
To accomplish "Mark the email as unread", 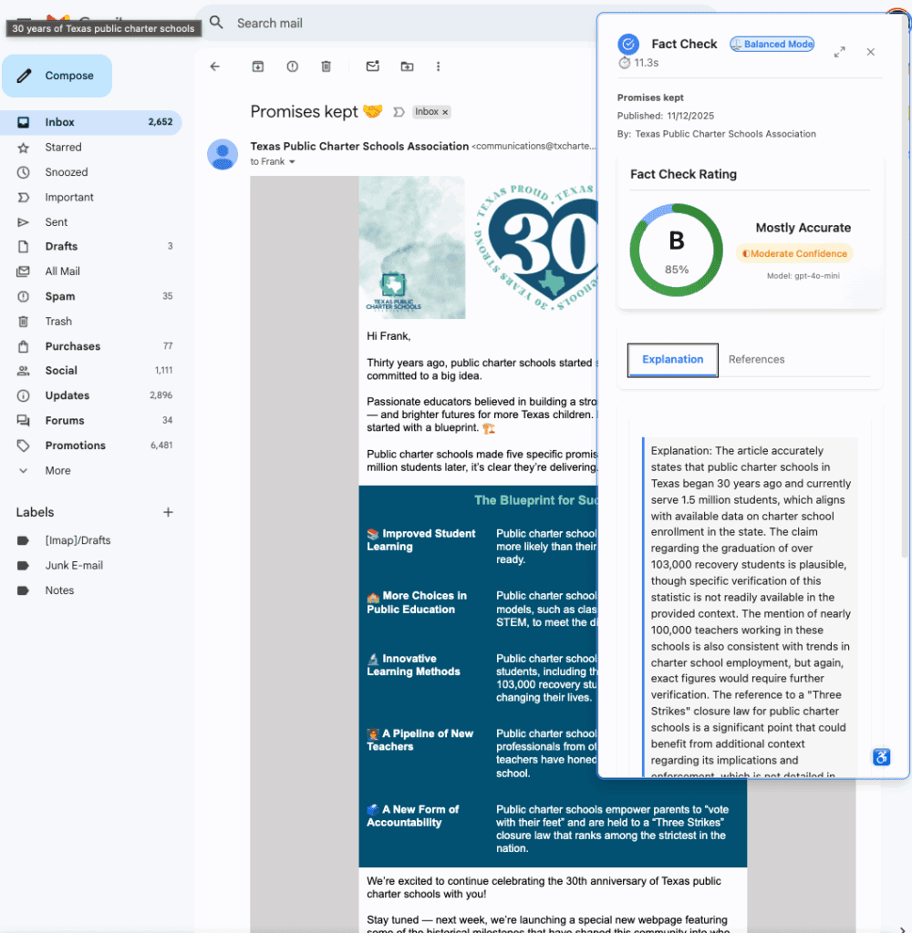I will pyautogui.click(x=372, y=67).
